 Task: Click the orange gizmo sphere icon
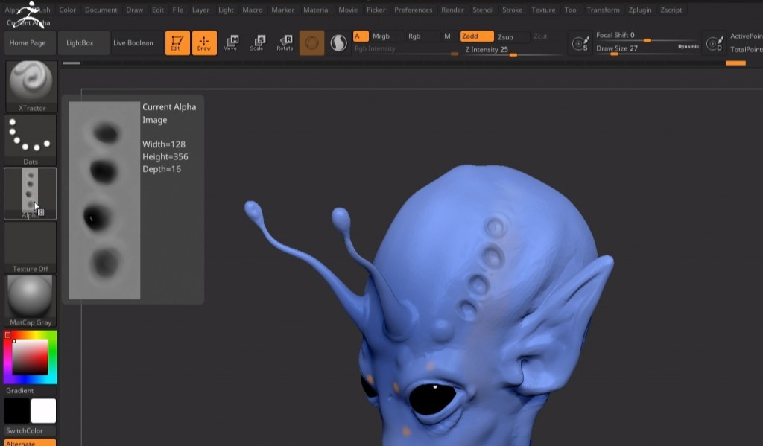[x=311, y=43]
